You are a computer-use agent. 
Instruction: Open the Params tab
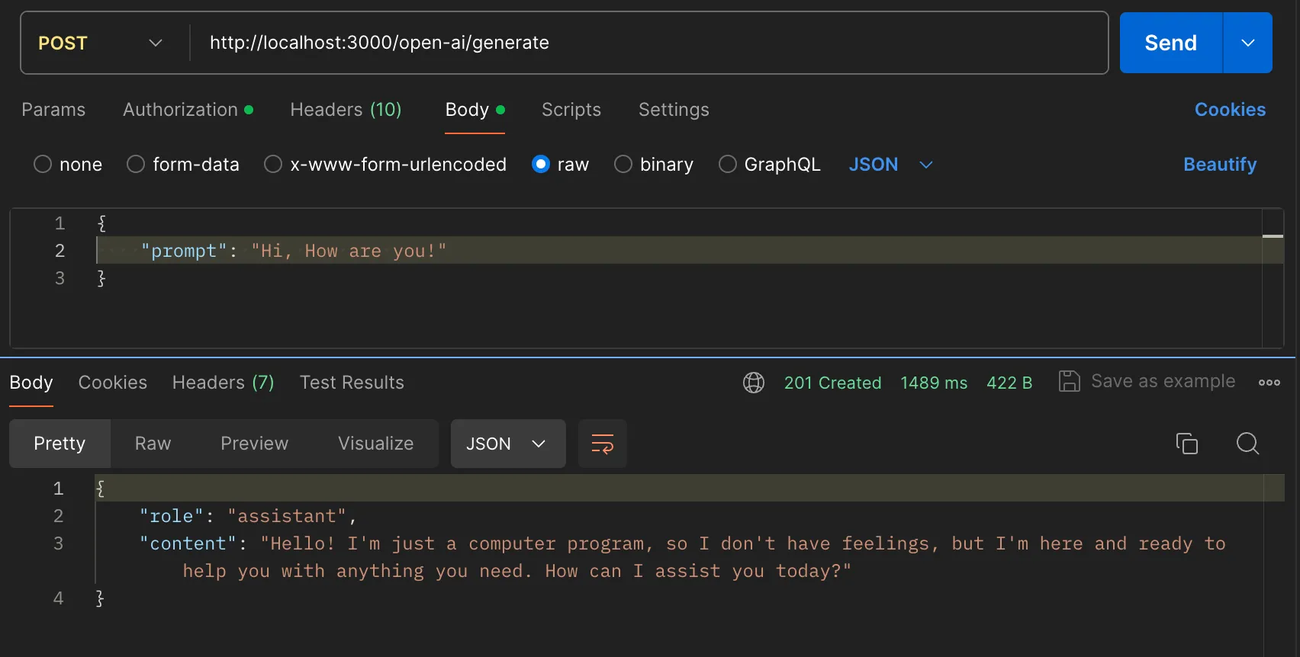point(53,110)
